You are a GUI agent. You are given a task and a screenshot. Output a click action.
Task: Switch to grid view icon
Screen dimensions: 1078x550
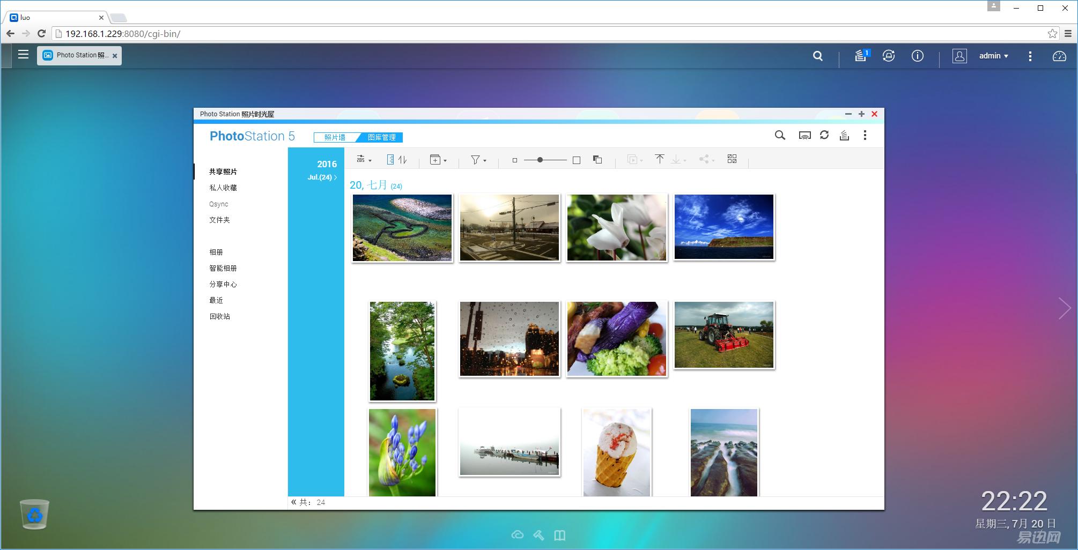pos(732,159)
